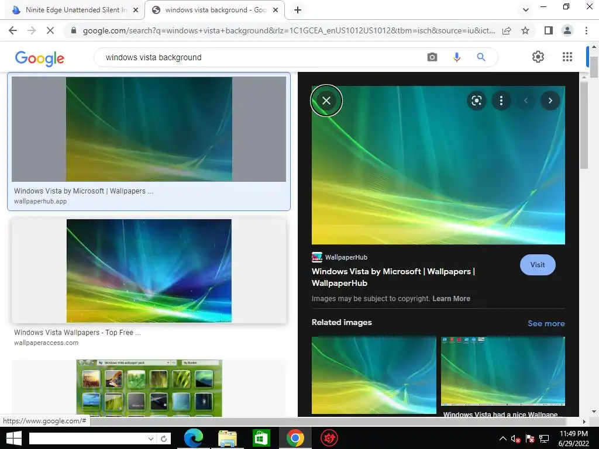Open the large preview image
The width and height of the screenshot is (599, 449).
(x=438, y=165)
